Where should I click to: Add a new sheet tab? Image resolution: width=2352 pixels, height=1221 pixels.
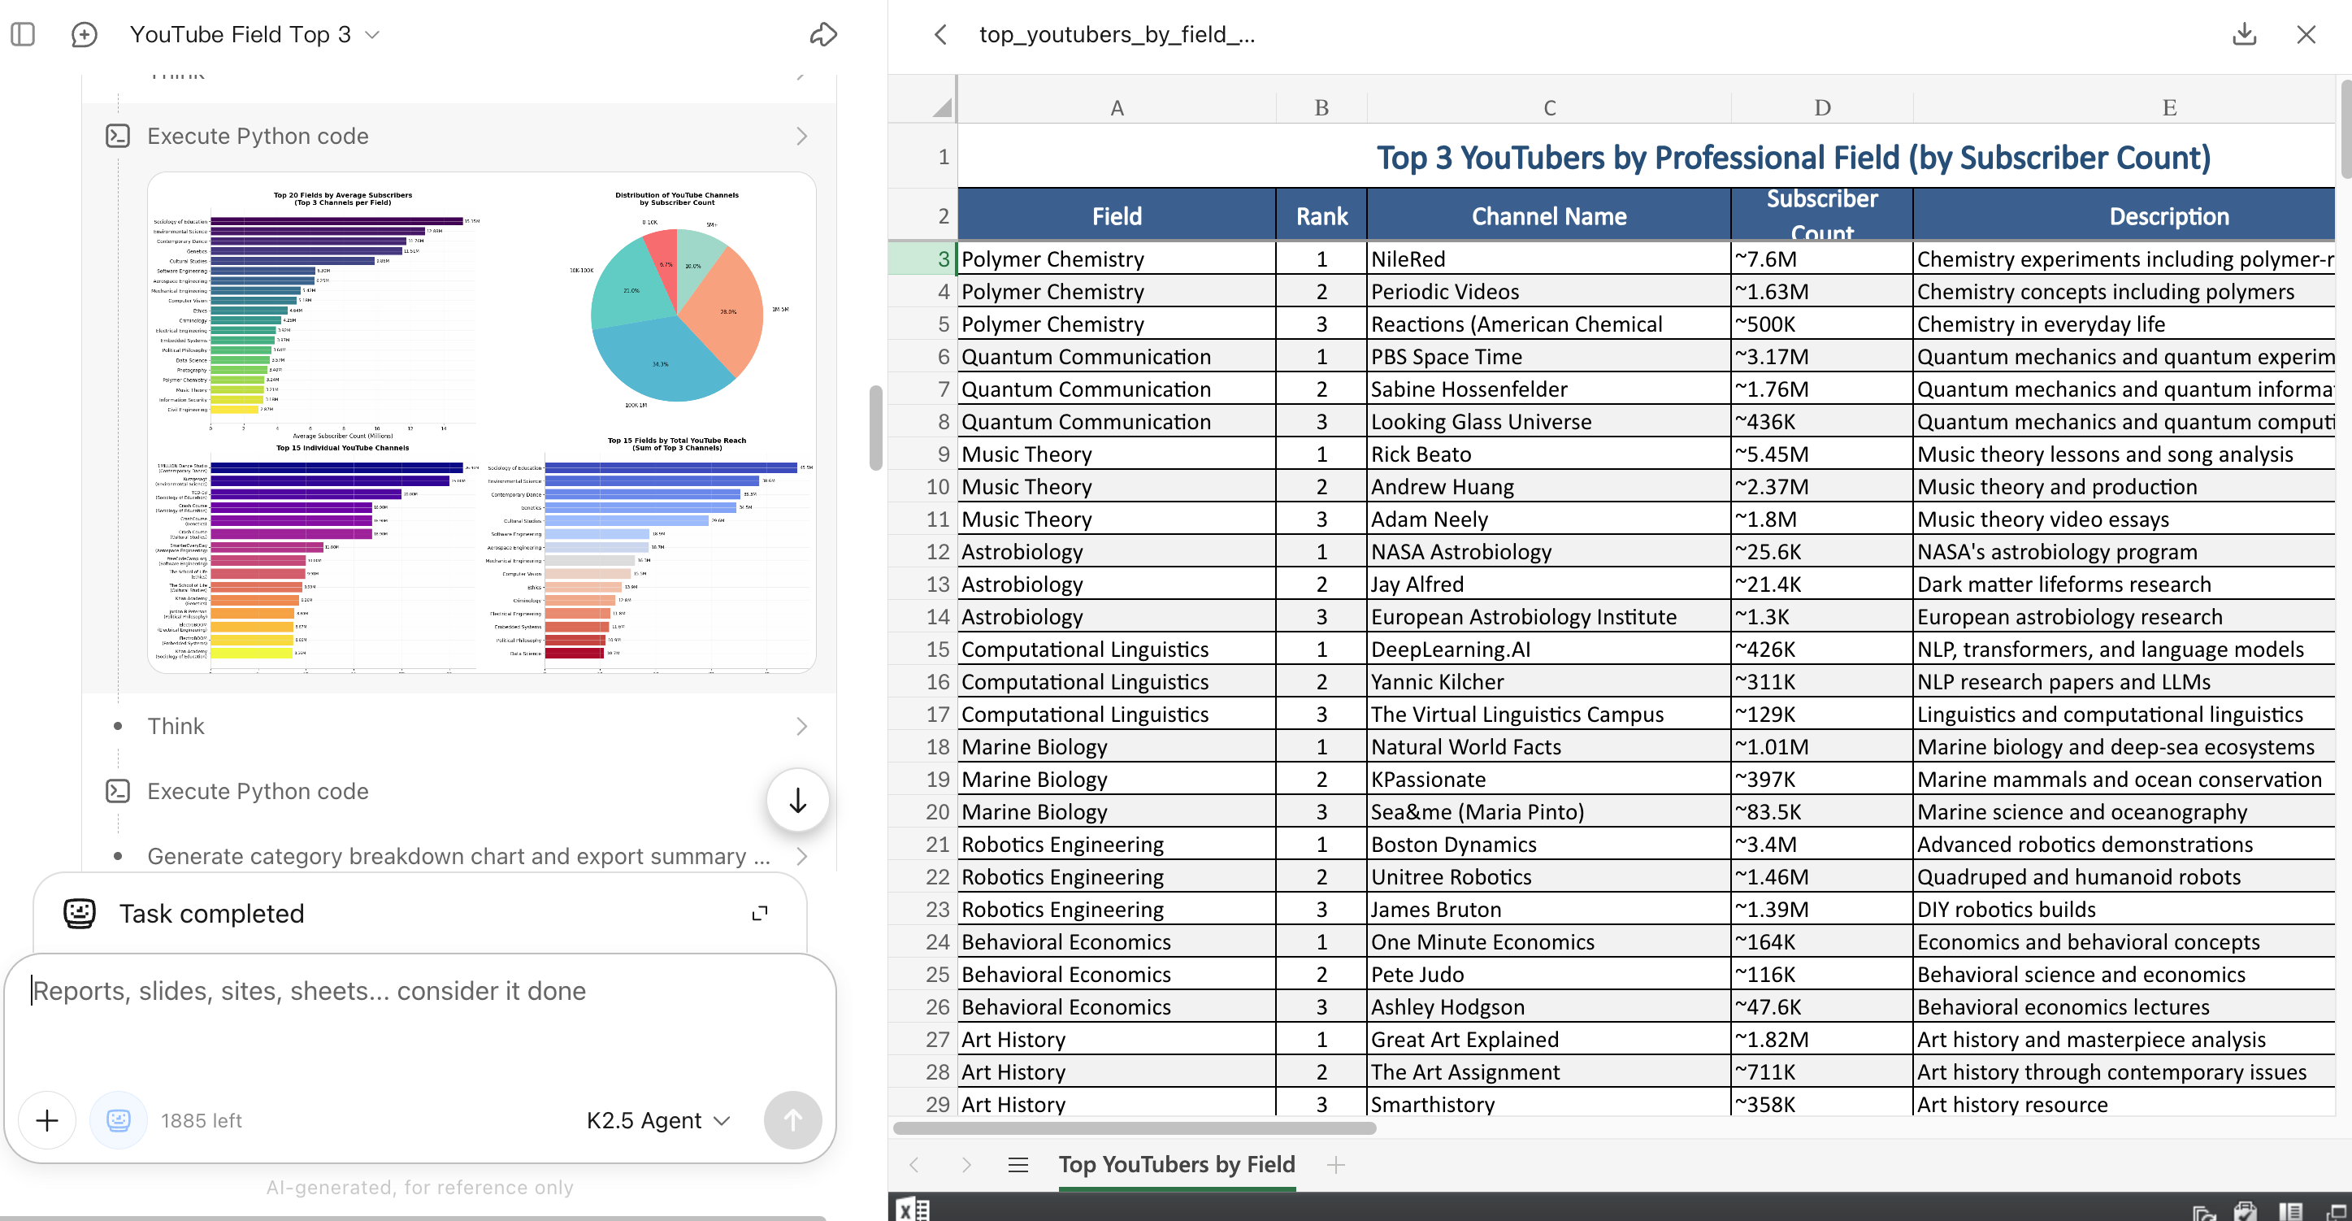pos(1334,1164)
